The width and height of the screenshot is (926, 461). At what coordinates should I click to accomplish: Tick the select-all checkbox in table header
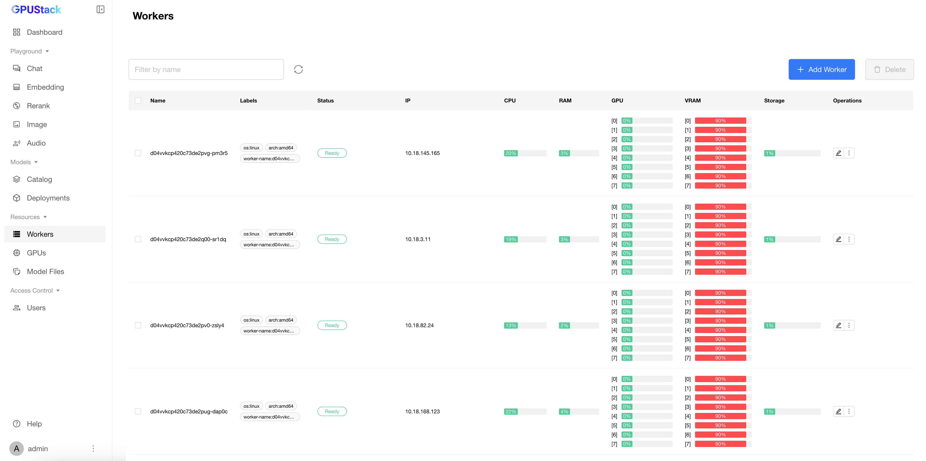click(x=138, y=100)
